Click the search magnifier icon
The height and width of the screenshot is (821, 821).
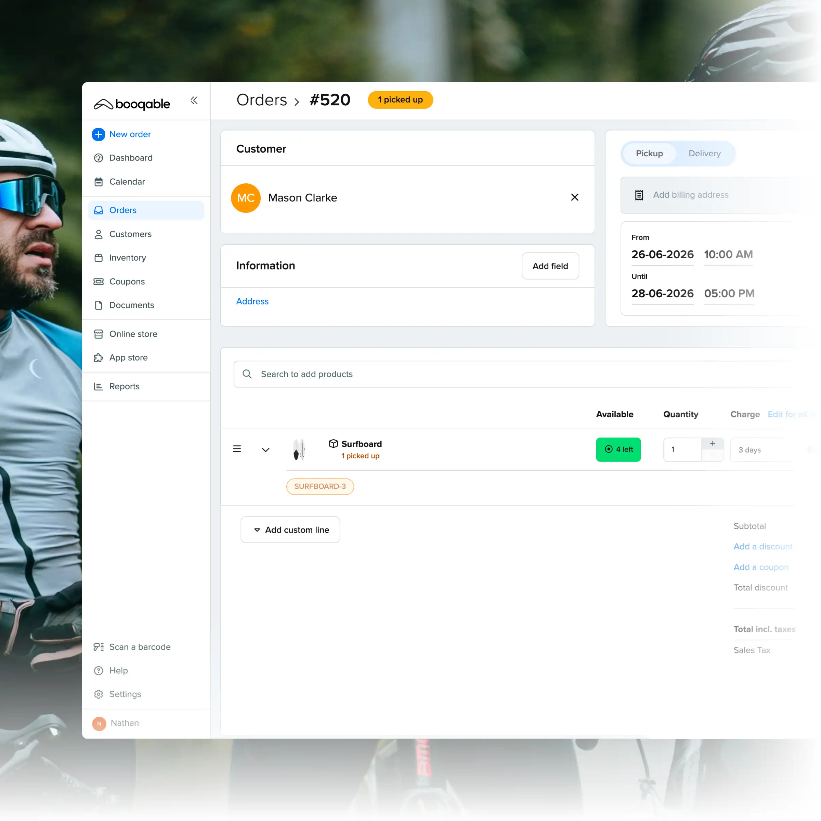coord(247,374)
